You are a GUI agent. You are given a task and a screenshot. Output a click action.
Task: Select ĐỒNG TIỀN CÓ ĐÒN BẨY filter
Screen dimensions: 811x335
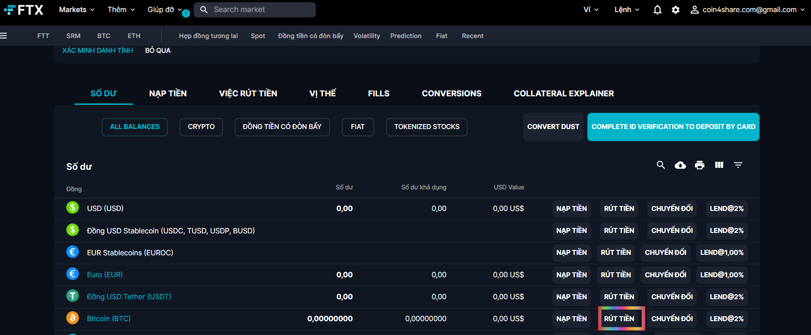pyautogui.click(x=282, y=127)
